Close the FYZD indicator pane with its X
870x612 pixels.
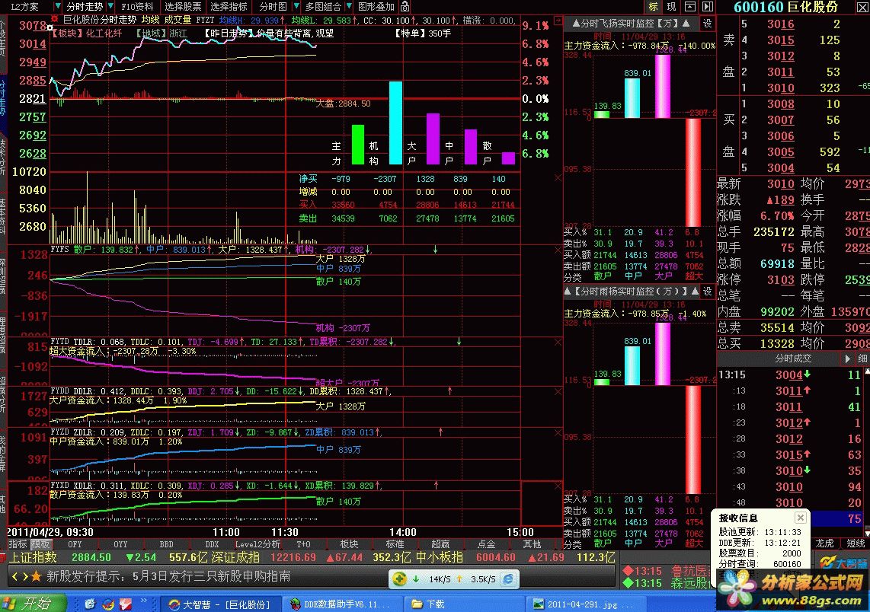coord(558,434)
